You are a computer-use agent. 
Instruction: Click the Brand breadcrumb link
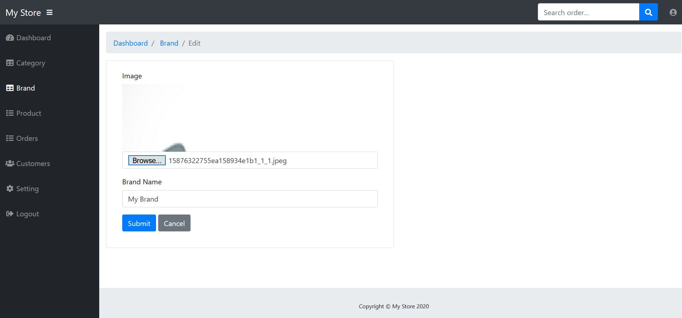point(169,43)
